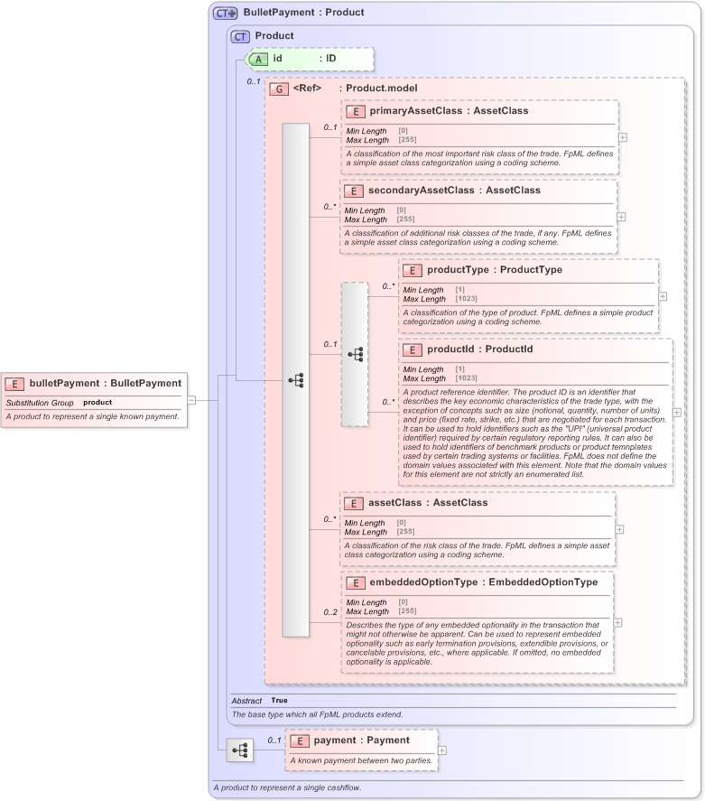Click the E icon of assetClass

tap(353, 504)
